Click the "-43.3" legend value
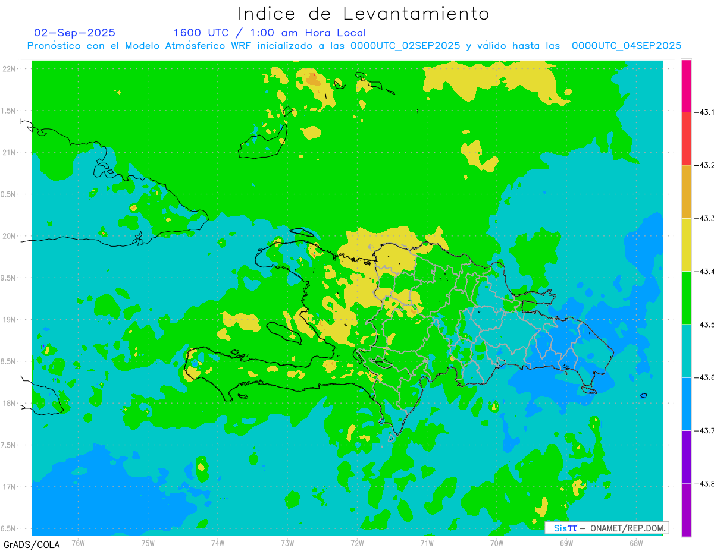The width and height of the screenshot is (714, 551). [x=705, y=218]
